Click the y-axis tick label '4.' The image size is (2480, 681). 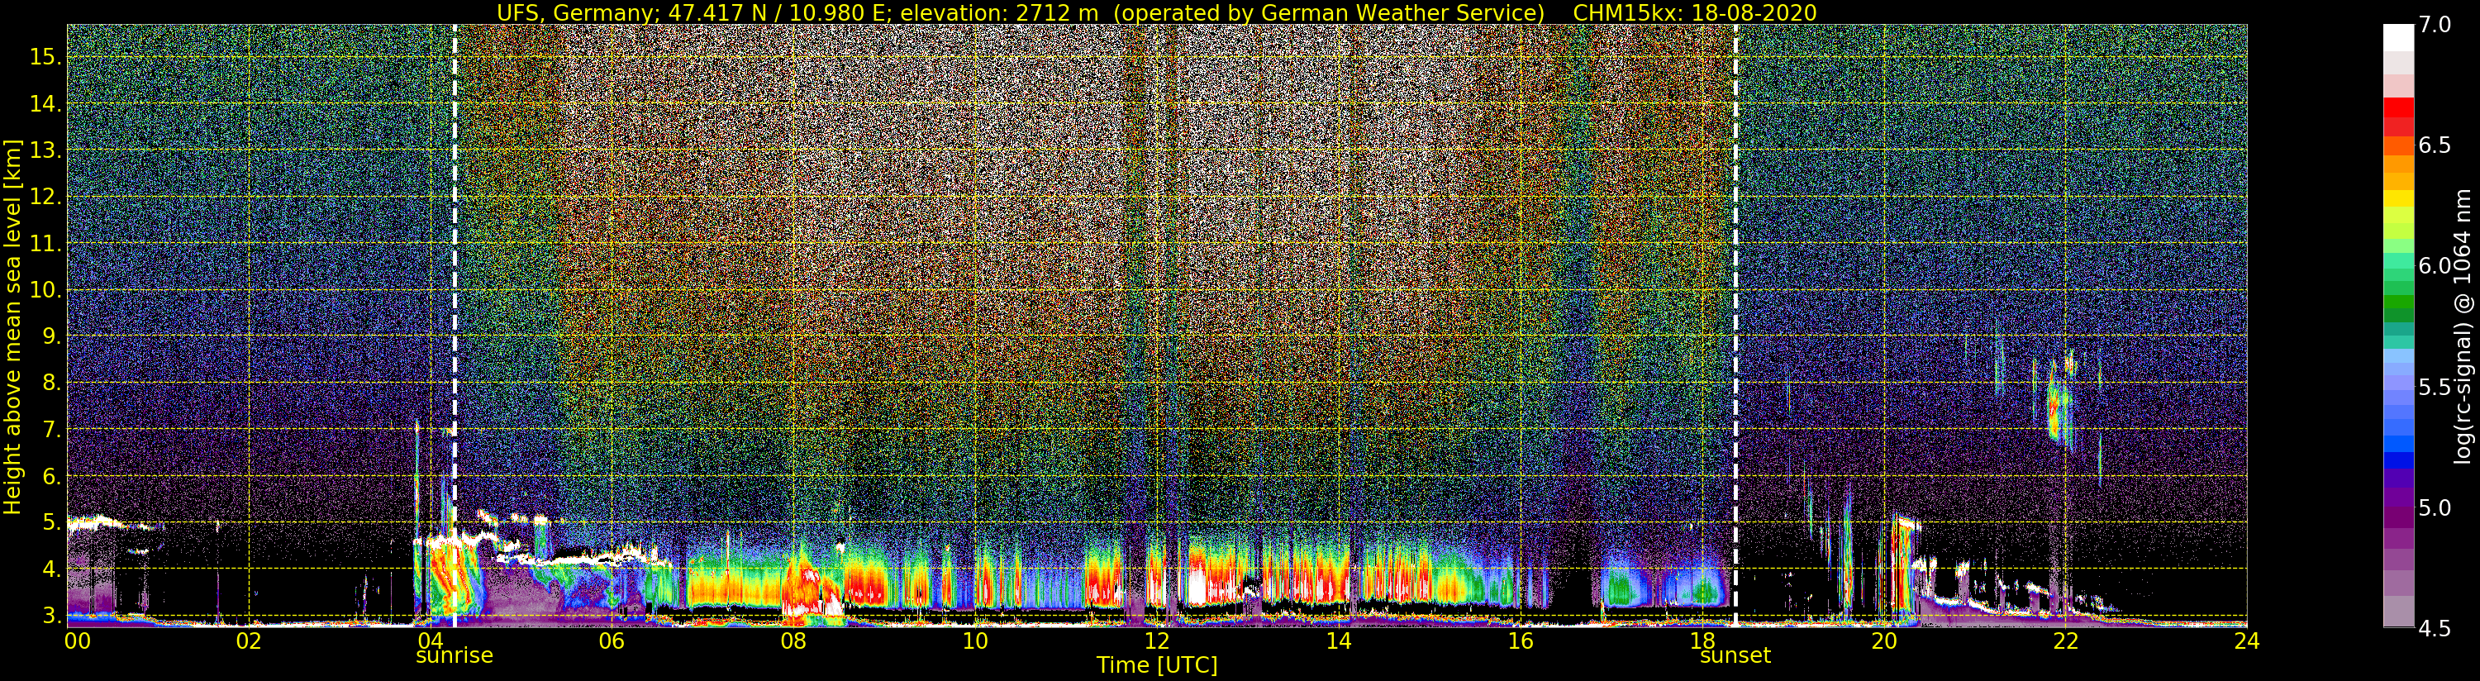(51, 569)
